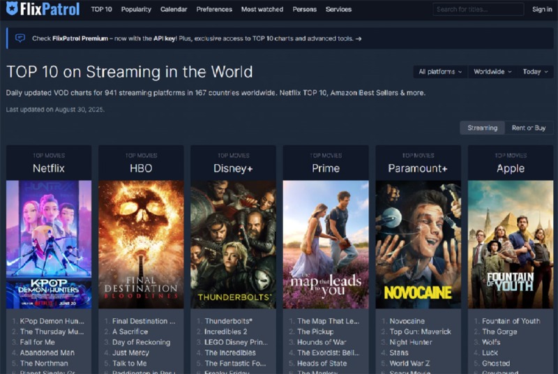This screenshot has width=558, height=374.
Task: Open 'Novocaine' in Paramount+ list
Action: (x=407, y=321)
